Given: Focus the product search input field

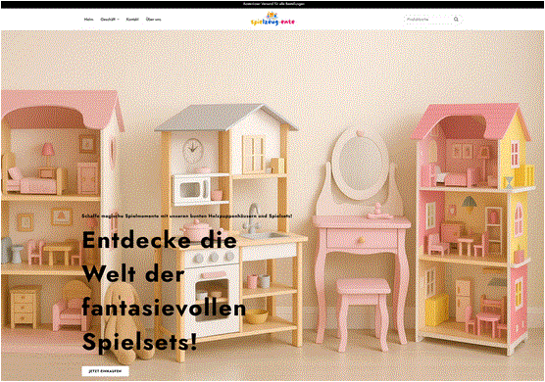Looking at the screenshot, I should [x=428, y=20].
